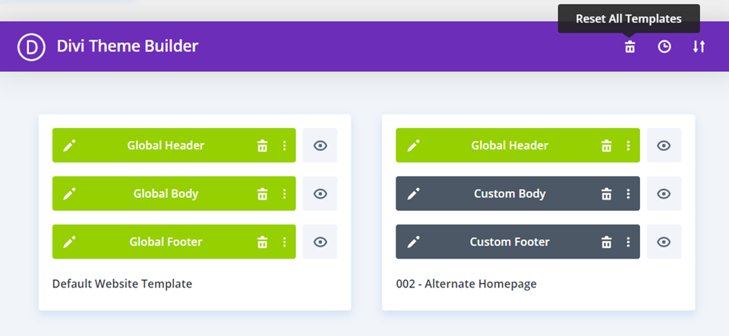
Task: Click the Reset All Templates trash icon
Action: click(x=630, y=47)
